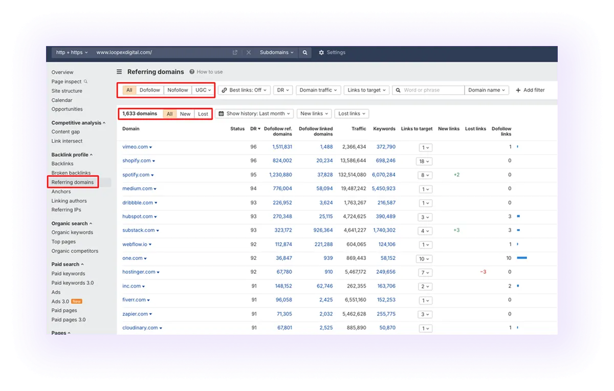
Task: Click keywords value 50,870 for cloudinary.com
Action: point(387,328)
